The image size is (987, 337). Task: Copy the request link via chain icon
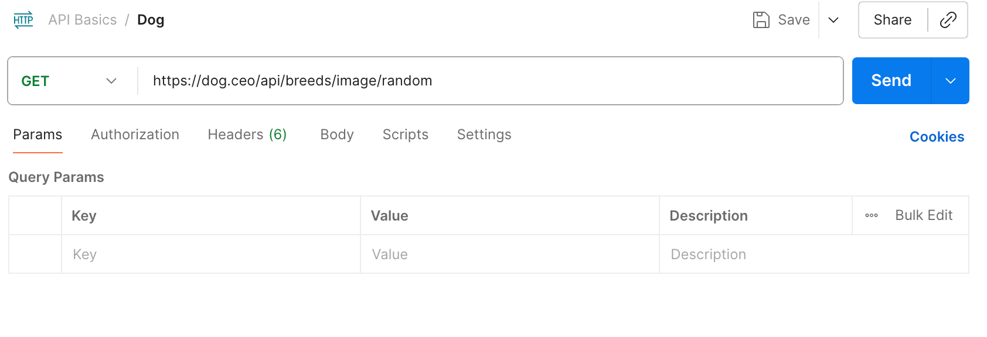[948, 20]
